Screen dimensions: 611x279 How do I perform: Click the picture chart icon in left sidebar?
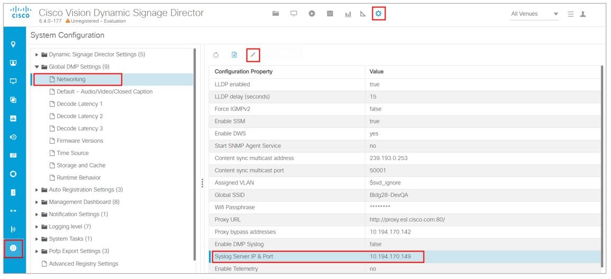[x=13, y=118]
